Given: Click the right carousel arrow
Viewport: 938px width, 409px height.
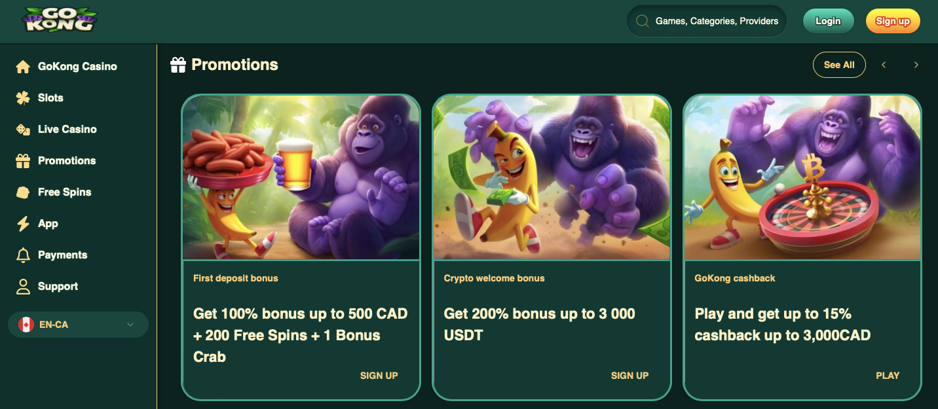Looking at the screenshot, I should pyautogui.click(x=916, y=65).
